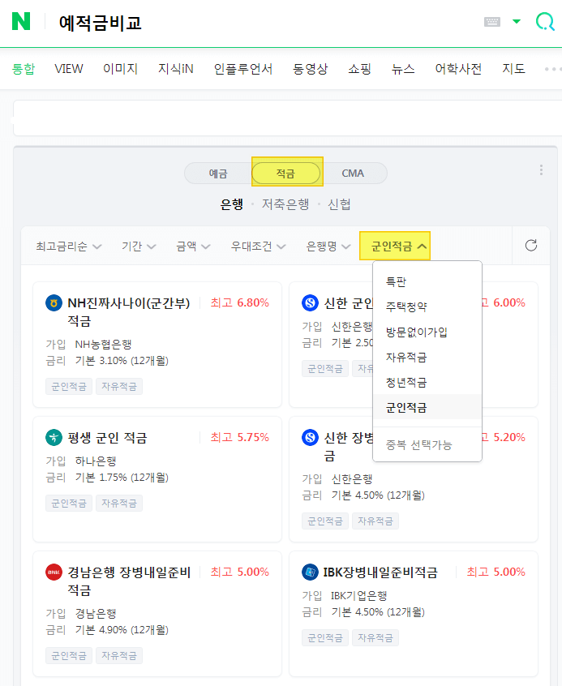Choose the 은행 institution type
The height and width of the screenshot is (686, 562).
point(232,204)
